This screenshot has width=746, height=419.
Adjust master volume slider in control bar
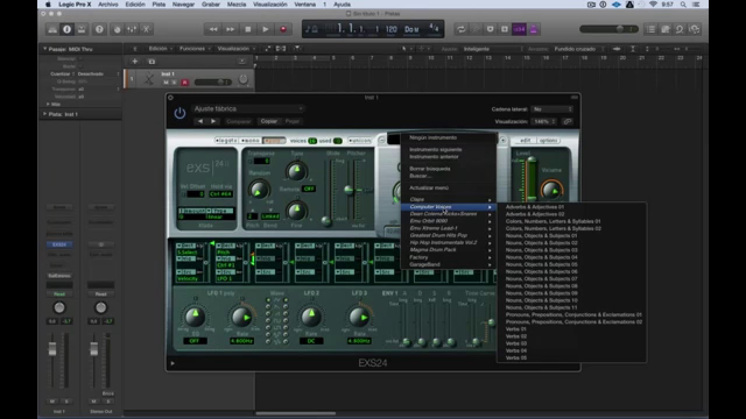pos(608,29)
